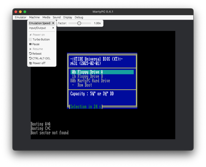
Task: Click the XTIDE Universal BIOS title text
Action: 96,59
